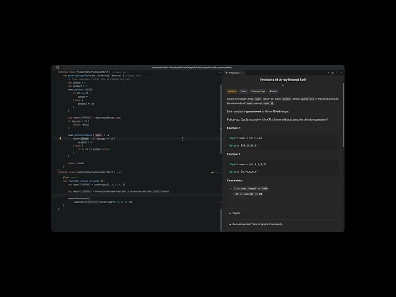Open the vertical dots options menu in the panel toolbar
This screenshot has width=396, height=297.
click(337, 73)
